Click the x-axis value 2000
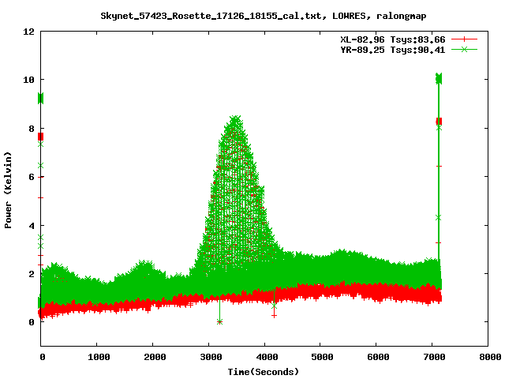The width and height of the screenshot is (505, 379). (x=155, y=357)
